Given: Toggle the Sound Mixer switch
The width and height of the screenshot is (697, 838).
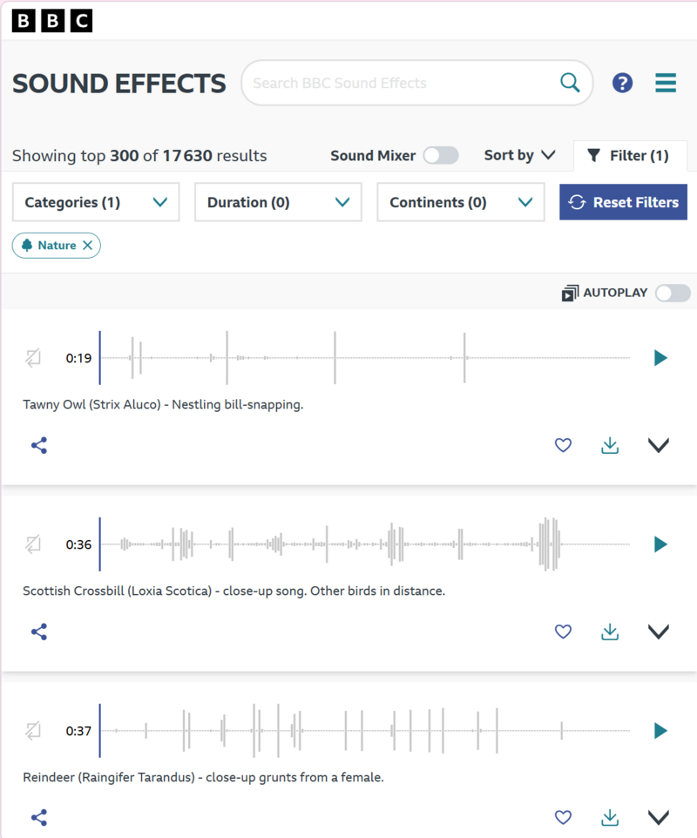Looking at the screenshot, I should [x=441, y=156].
